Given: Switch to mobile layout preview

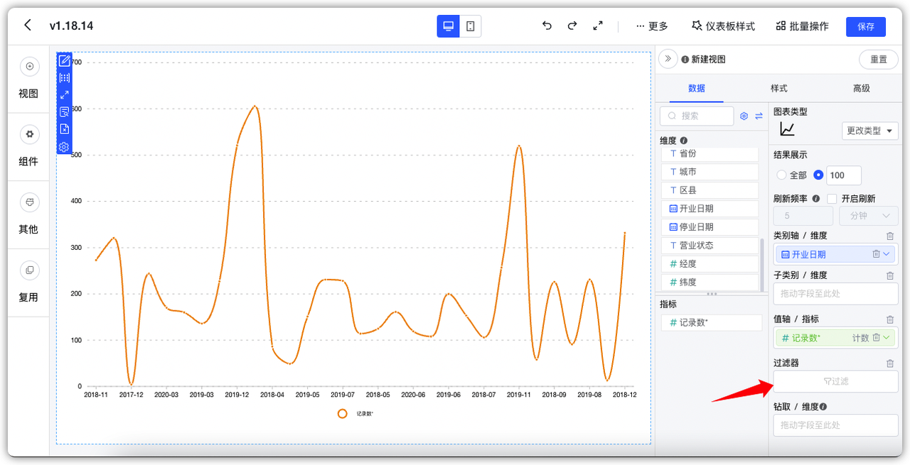Looking at the screenshot, I should point(471,26).
